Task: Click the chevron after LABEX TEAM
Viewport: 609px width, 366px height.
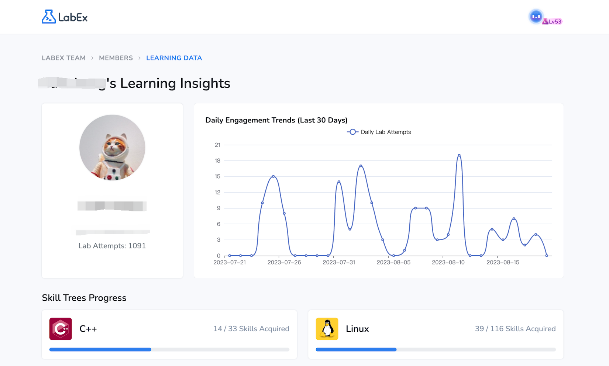Action: (x=92, y=58)
